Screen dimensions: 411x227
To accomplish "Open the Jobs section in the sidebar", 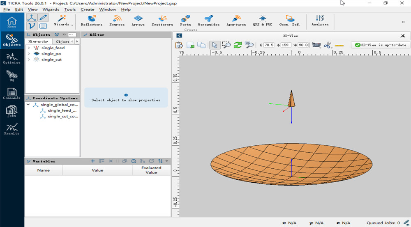I will (12, 111).
